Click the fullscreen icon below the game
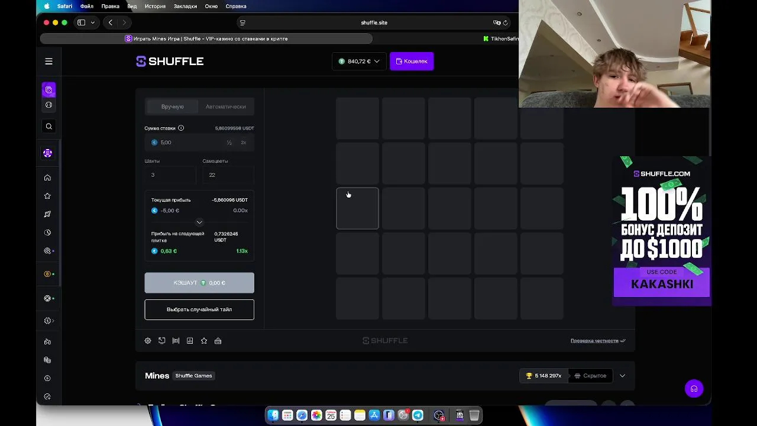This screenshot has width=757, height=426. pos(162,341)
